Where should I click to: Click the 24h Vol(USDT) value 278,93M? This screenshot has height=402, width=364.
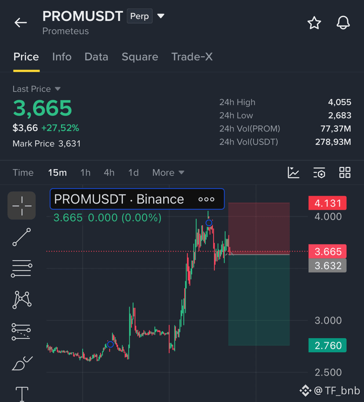(x=333, y=142)
